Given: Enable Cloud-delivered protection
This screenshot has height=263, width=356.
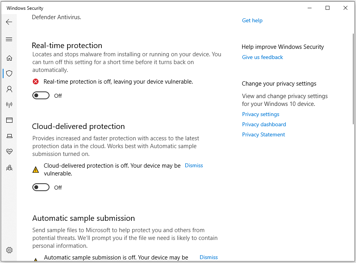Looking at the screenshot, I should pyautogui.click(x=41, y=187).
